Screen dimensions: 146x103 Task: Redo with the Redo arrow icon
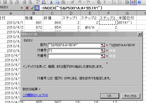coord(88,2)
